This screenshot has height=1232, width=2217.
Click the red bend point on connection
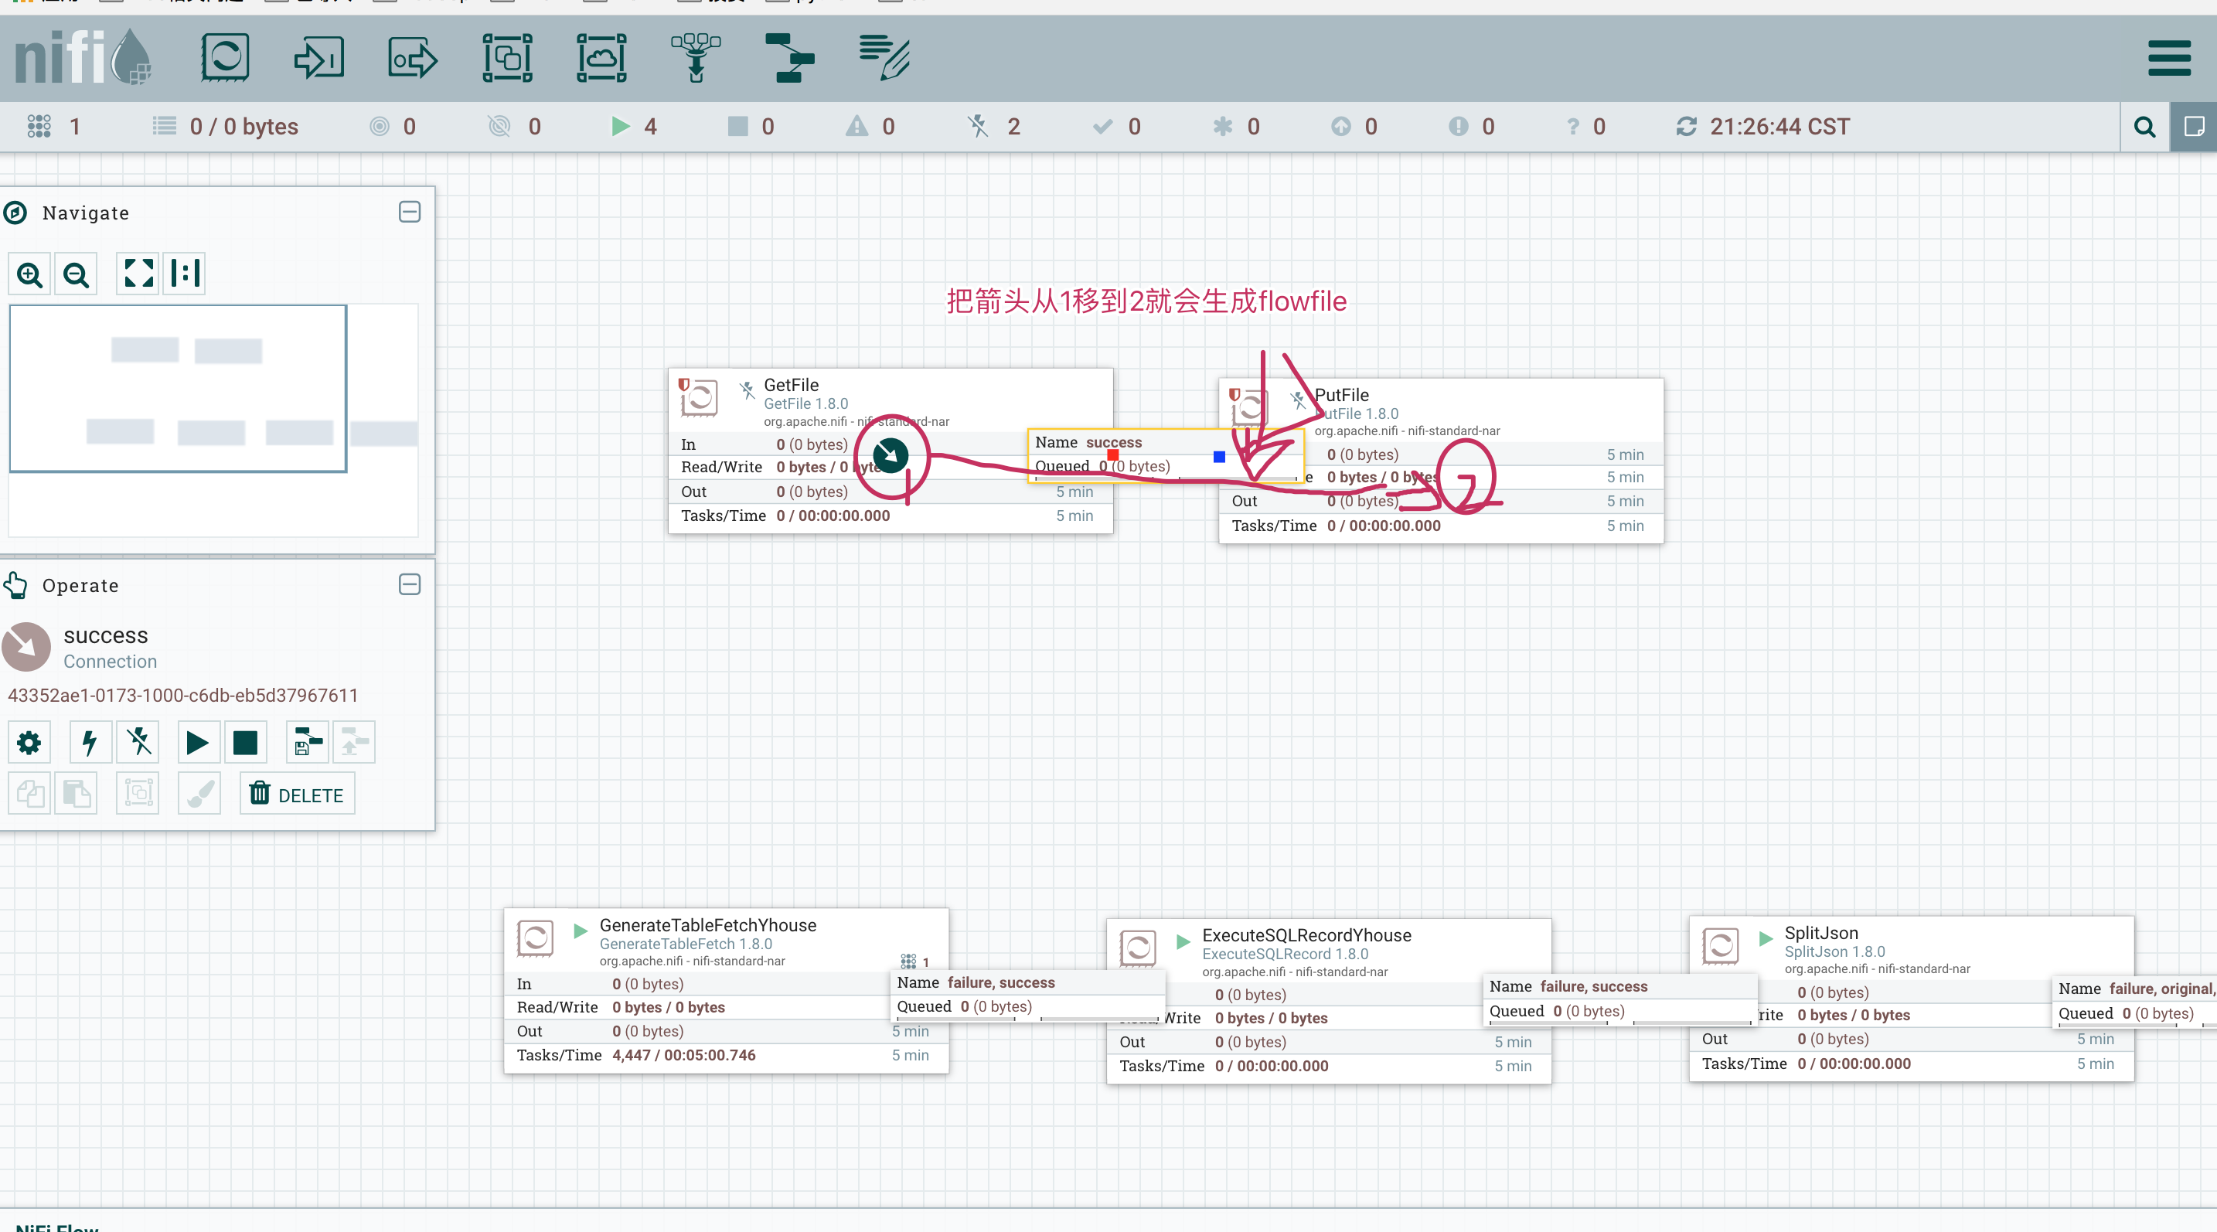(x=1112, y=454)
